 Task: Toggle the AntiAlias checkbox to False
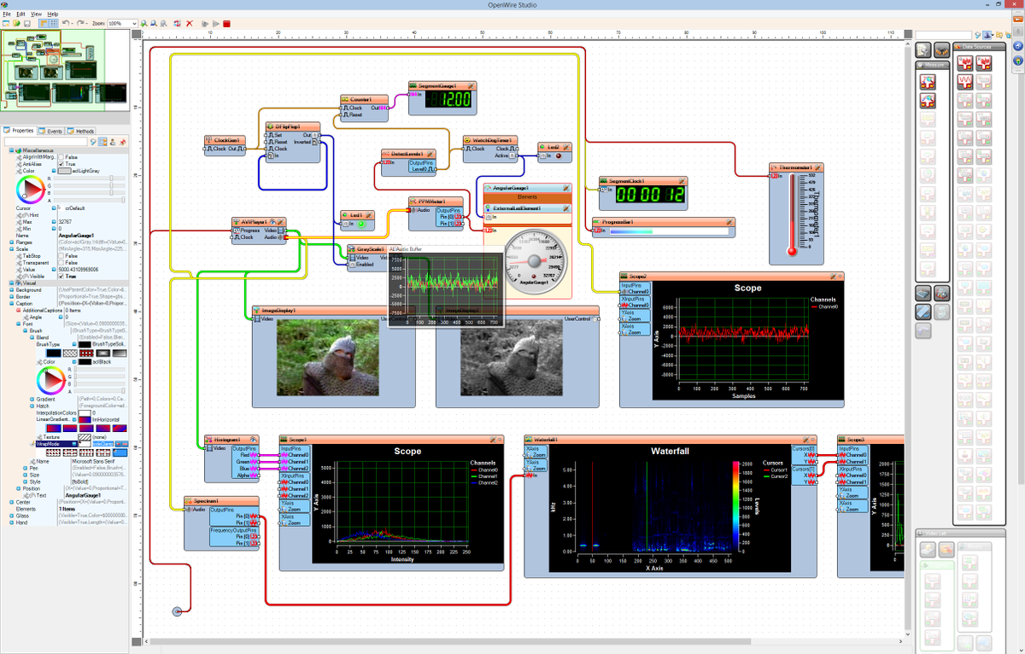61,164
